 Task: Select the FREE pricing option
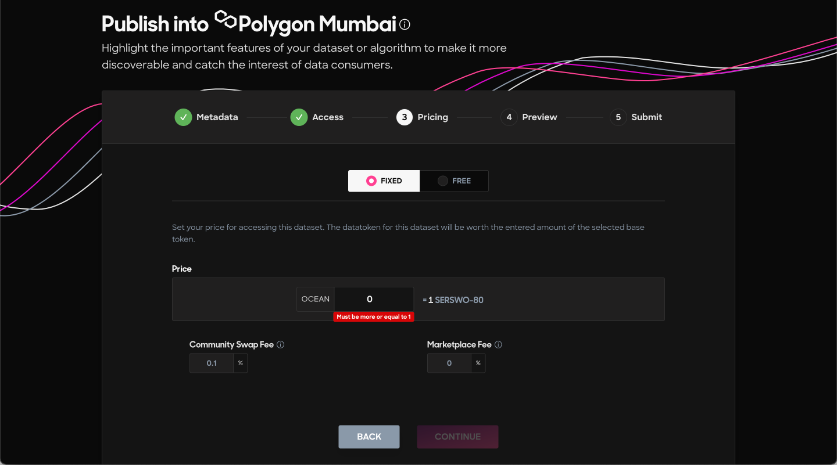[454, 181]
